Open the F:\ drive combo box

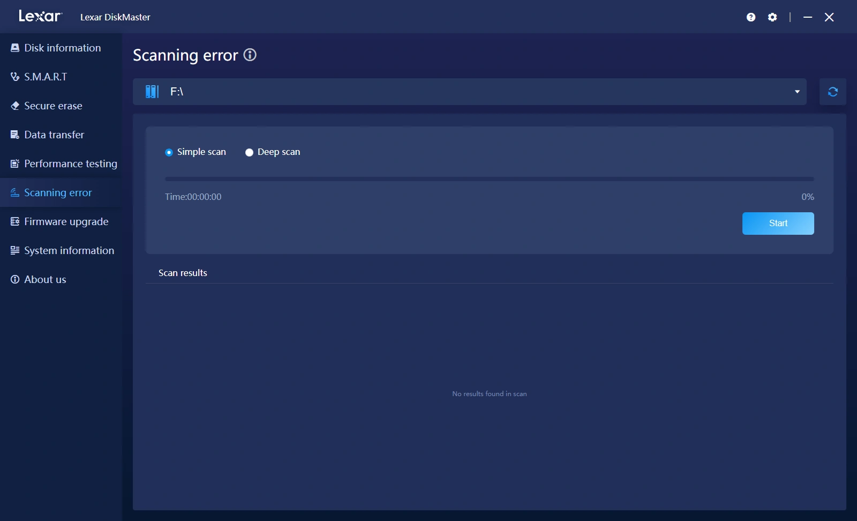point(470,92)
